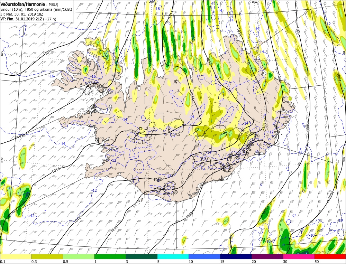Select the '3' legend scale value
This screenshot has height=264, width=346.
coord(127,262)
